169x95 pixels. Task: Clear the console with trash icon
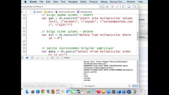pyautogui.click(x=129, y=86)
